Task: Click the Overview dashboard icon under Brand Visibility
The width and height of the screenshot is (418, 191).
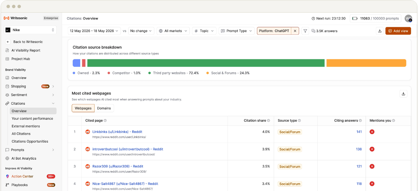Action: coord(8,78)
